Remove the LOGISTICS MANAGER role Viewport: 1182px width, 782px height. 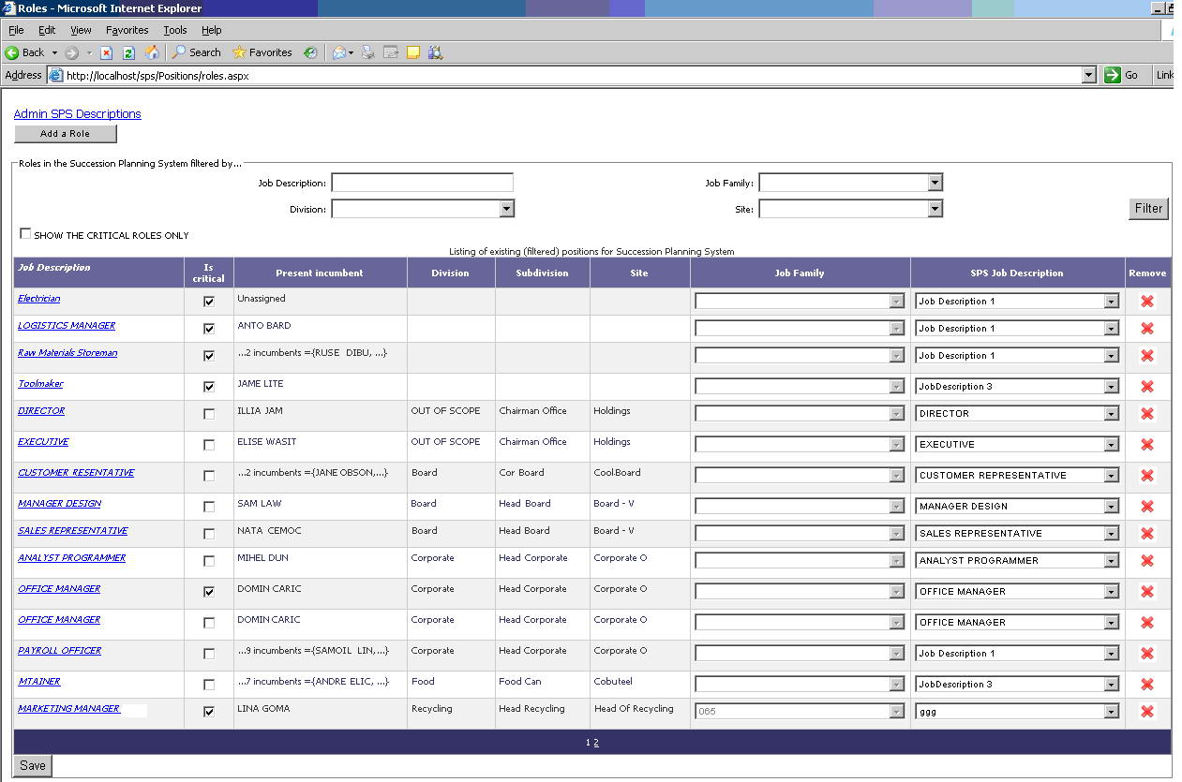1147,328
